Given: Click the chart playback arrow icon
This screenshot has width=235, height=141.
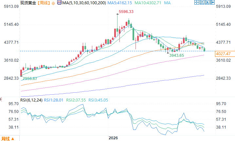Looking at the screenshot, I should click(x=207, y=2).
